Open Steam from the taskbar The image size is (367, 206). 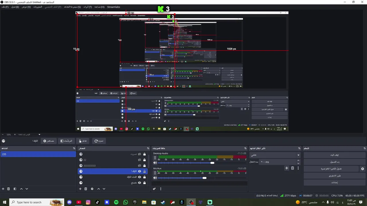pos(163,202)
